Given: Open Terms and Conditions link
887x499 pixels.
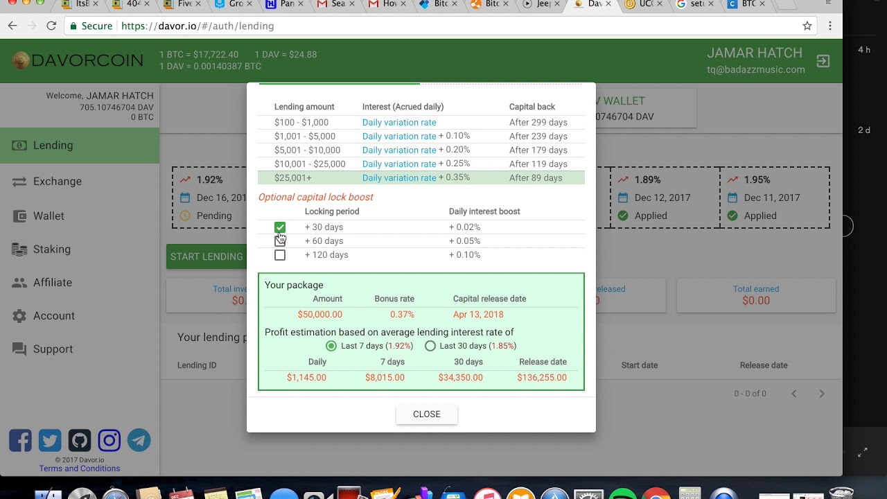Looking at the screenshot, I should [x=80, y=469].
